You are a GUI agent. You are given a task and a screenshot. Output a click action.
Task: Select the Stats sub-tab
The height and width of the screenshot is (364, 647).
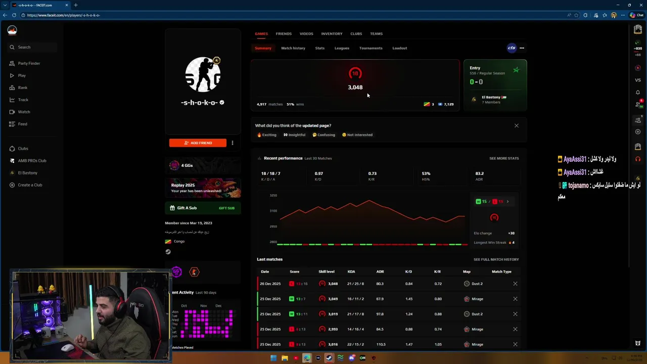(x=320, y=48)
